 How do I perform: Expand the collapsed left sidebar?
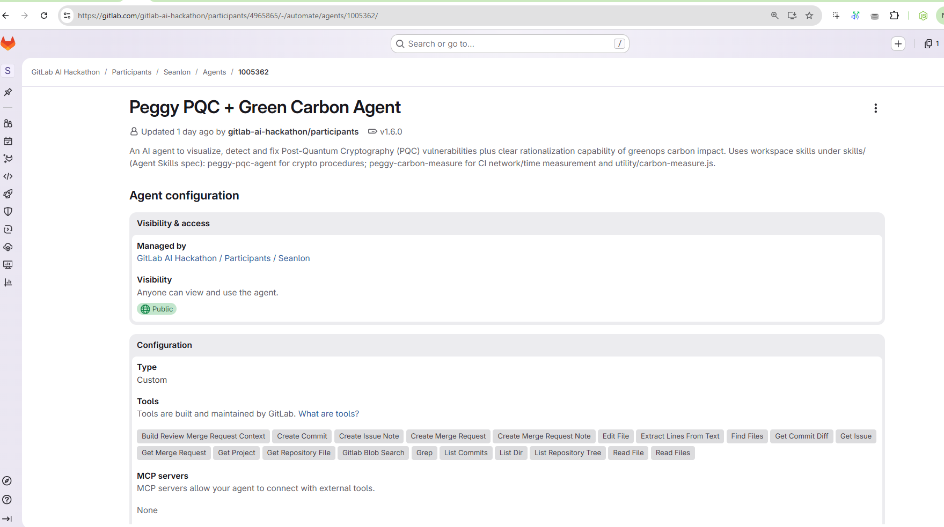[7, 518]
